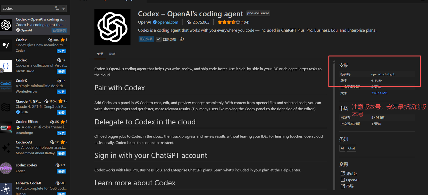This screenshot has height=195, width=428.
Task: Click the install count 2,575,063
Action: (198, 22)
